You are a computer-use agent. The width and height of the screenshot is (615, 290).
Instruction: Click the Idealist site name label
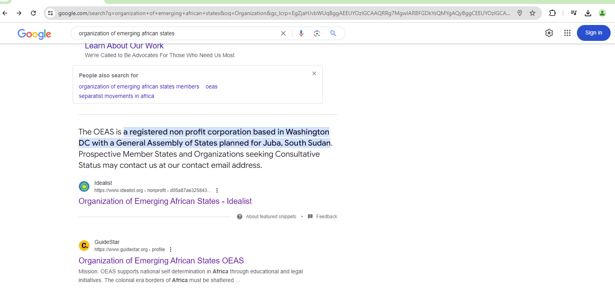103,183
